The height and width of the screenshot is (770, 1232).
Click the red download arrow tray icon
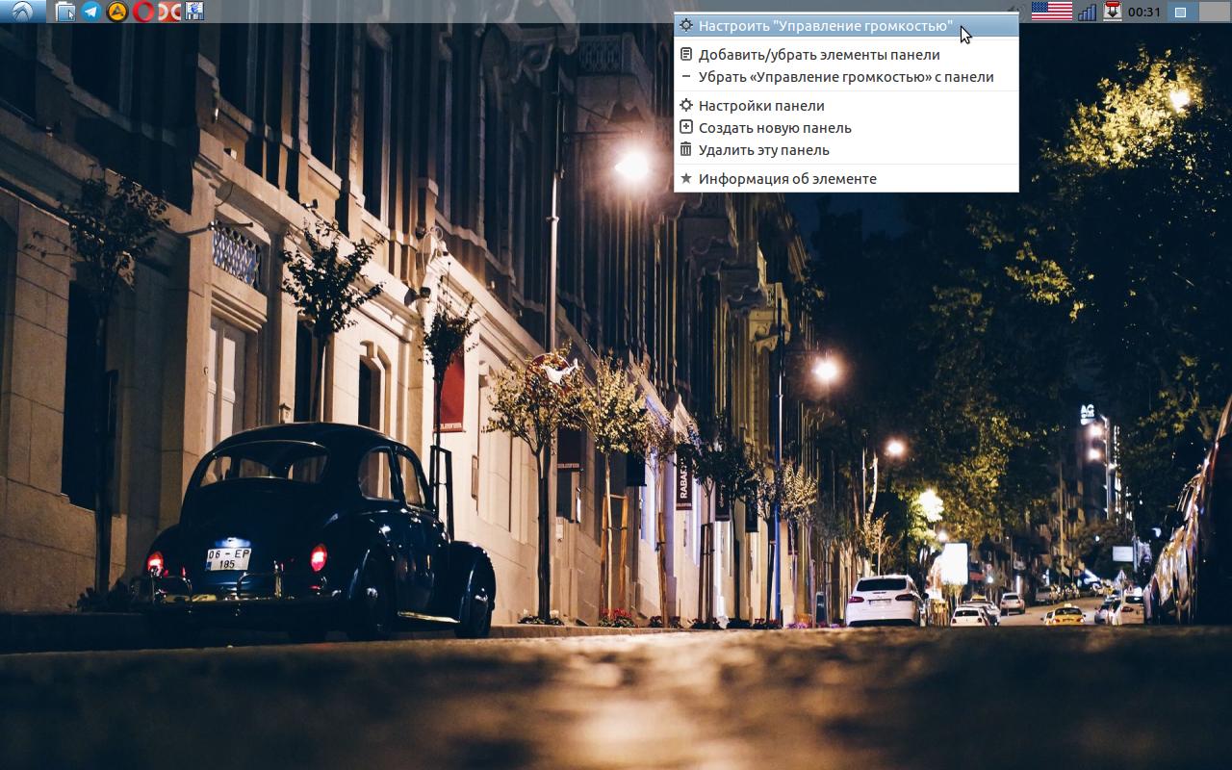click(1113, 12)
